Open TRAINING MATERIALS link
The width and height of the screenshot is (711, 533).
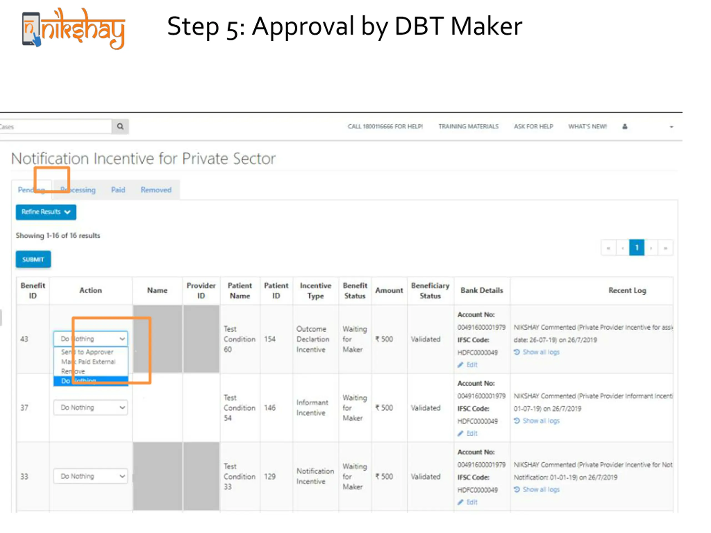468,126
